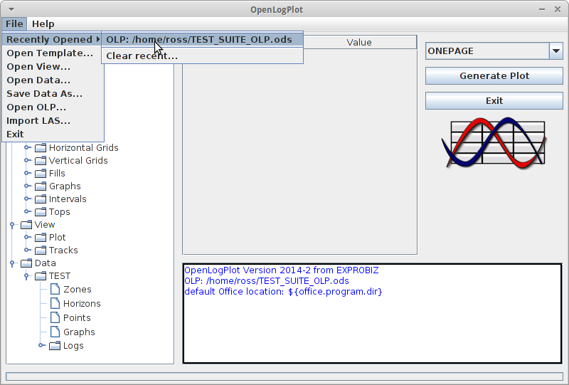This screenshot has width=569, height=385.
Task: Collapse the Data tree node
Action: [x=12, y=263]
